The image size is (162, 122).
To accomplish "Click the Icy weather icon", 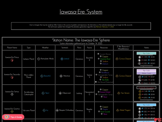I will pyautogui.click(x=44, y=110).
